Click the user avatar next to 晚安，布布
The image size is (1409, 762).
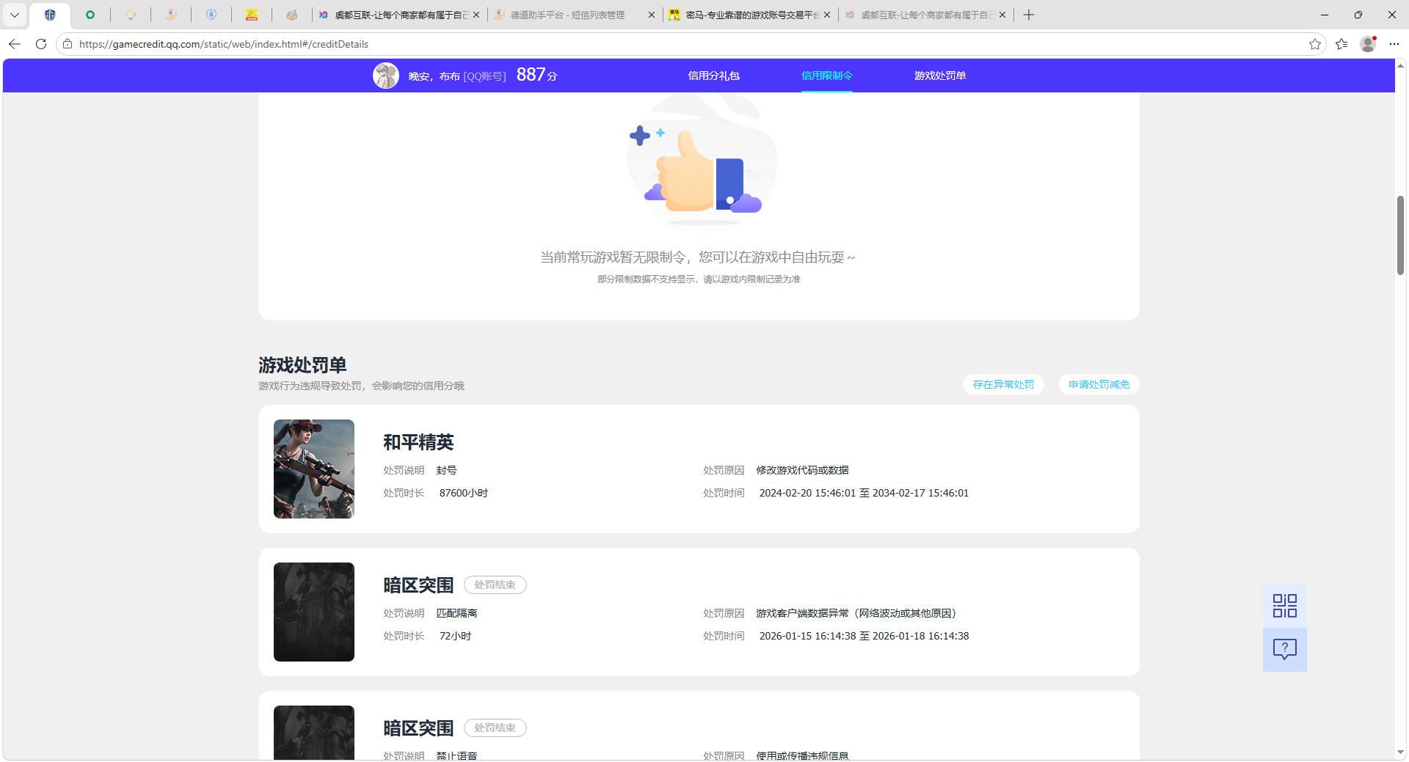pyautogui.click(x=386, y=76)
